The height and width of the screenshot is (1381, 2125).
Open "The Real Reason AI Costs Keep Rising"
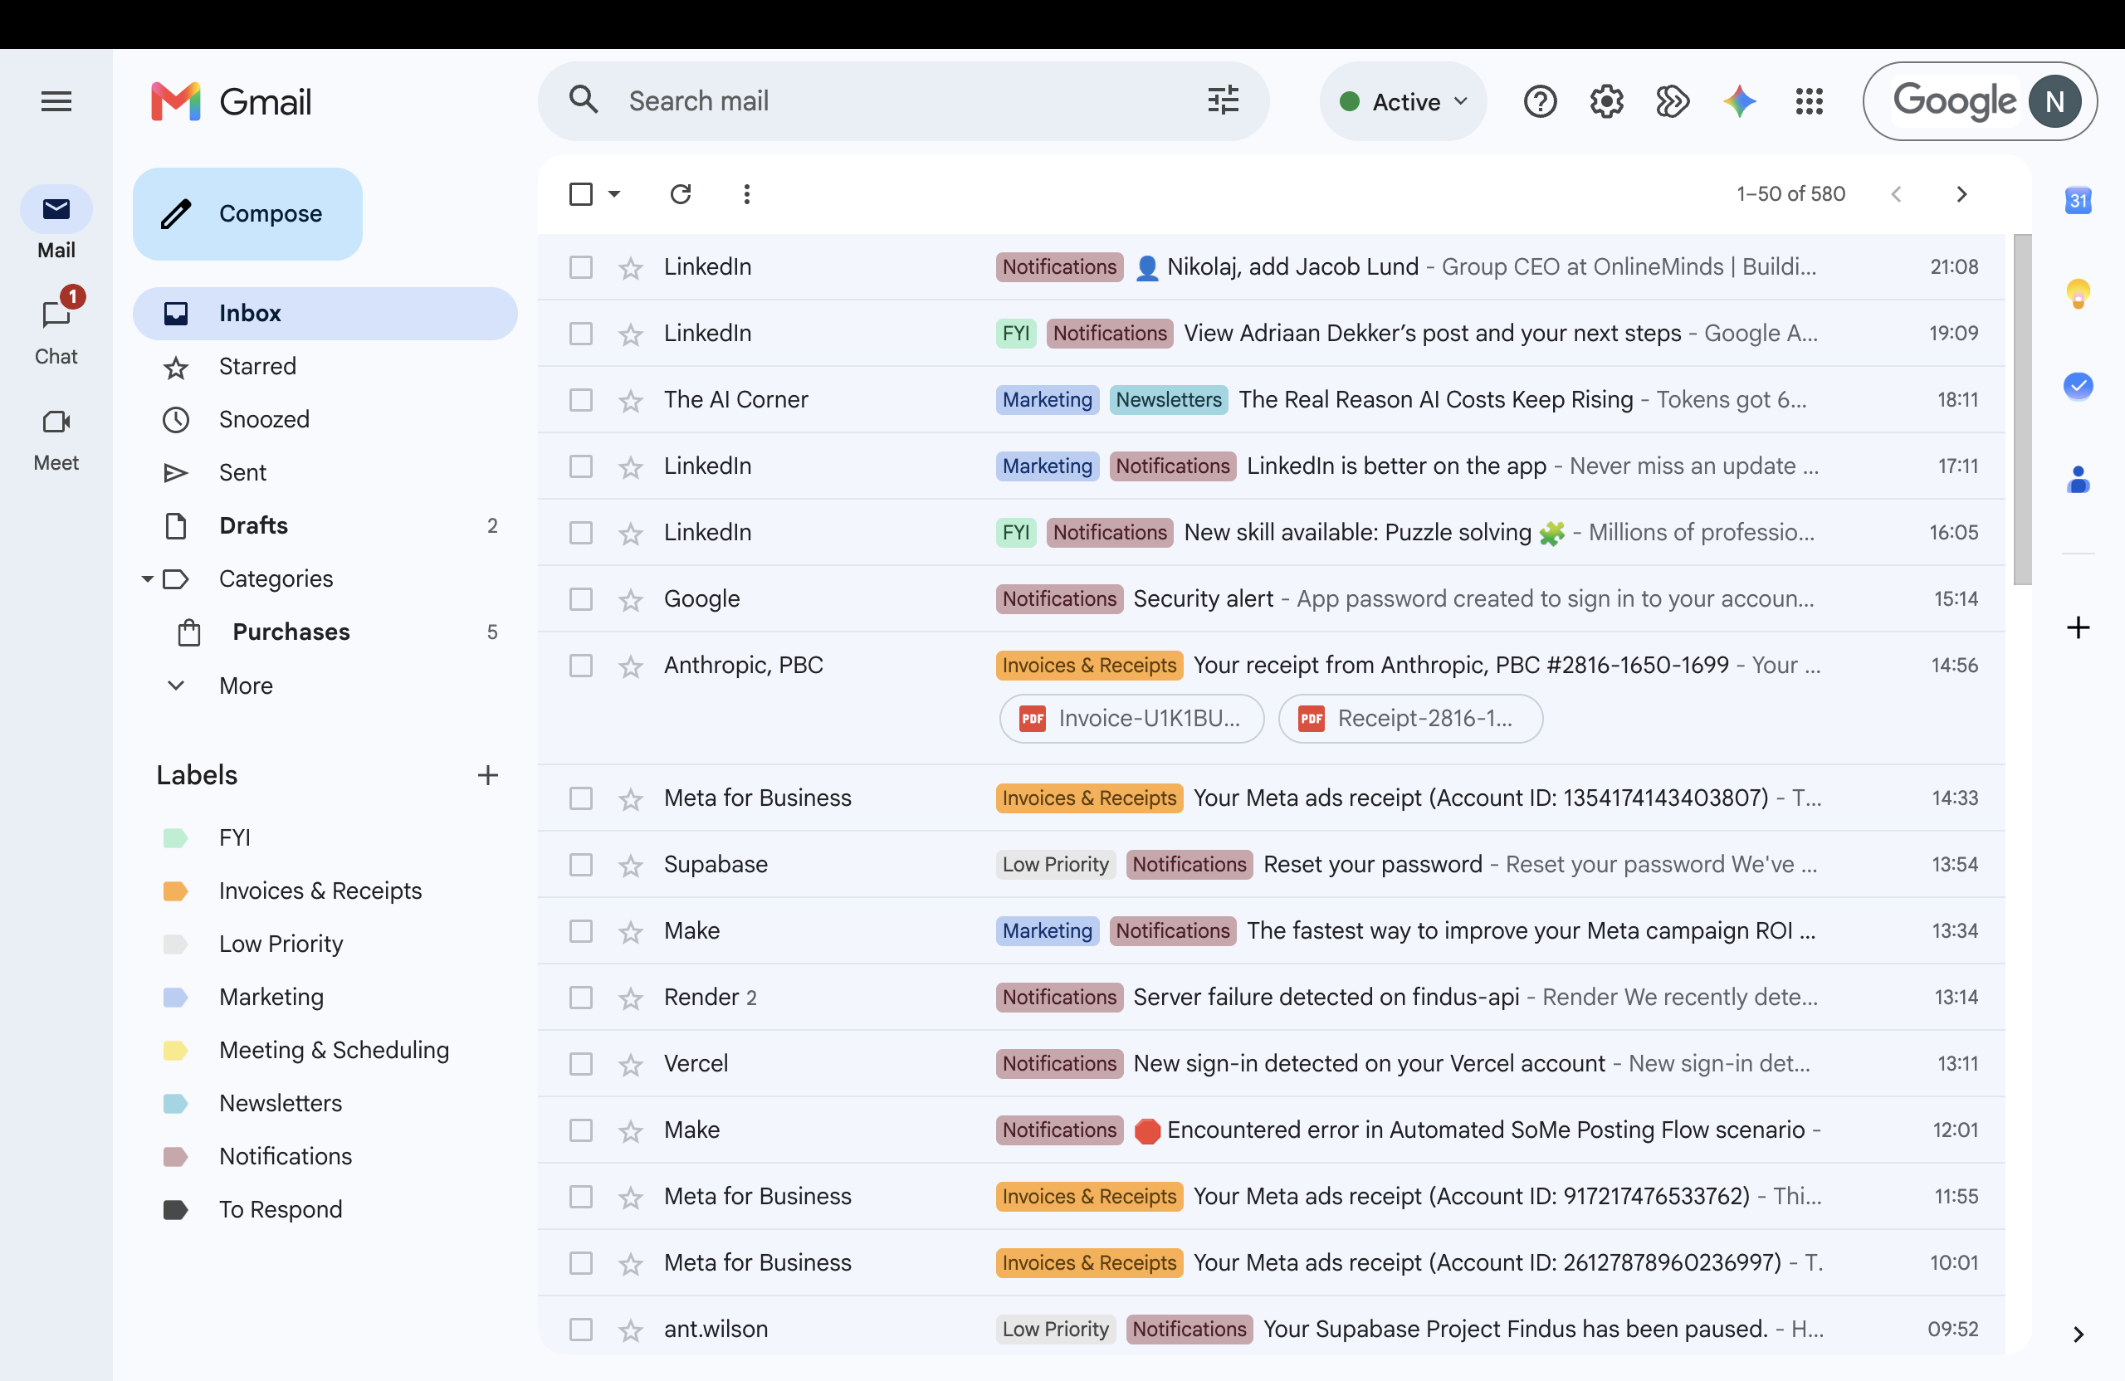tap(1272, 400)
